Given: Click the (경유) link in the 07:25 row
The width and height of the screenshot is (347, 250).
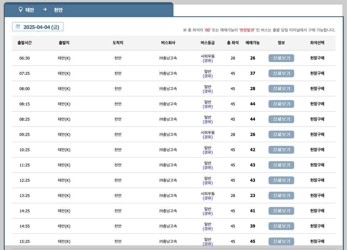Looking at the screenshot, I should point(208,76).
